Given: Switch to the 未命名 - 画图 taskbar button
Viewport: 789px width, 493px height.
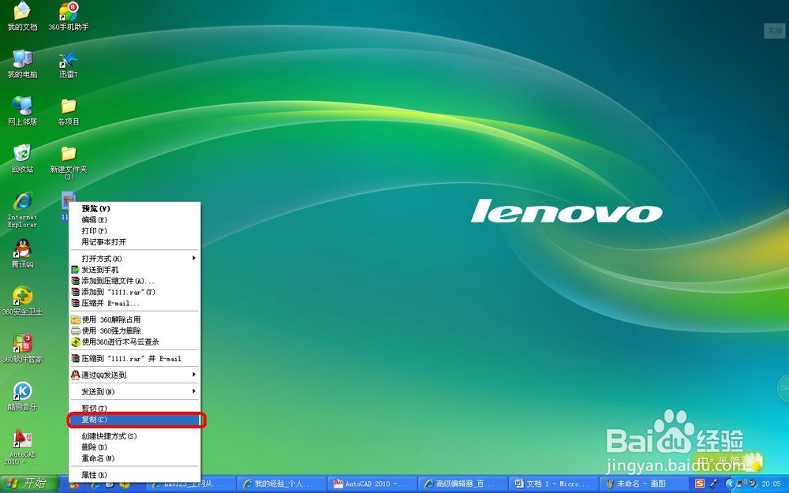Looking at the screenshot, I should (x=643, y=484).
